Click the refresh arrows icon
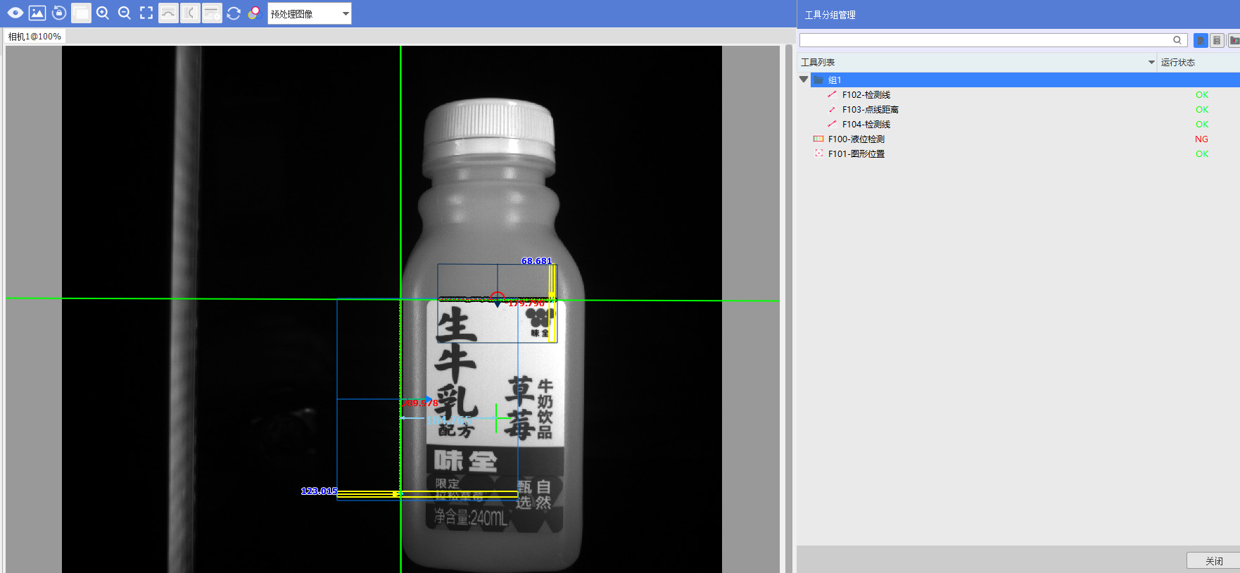 (234, 13)
